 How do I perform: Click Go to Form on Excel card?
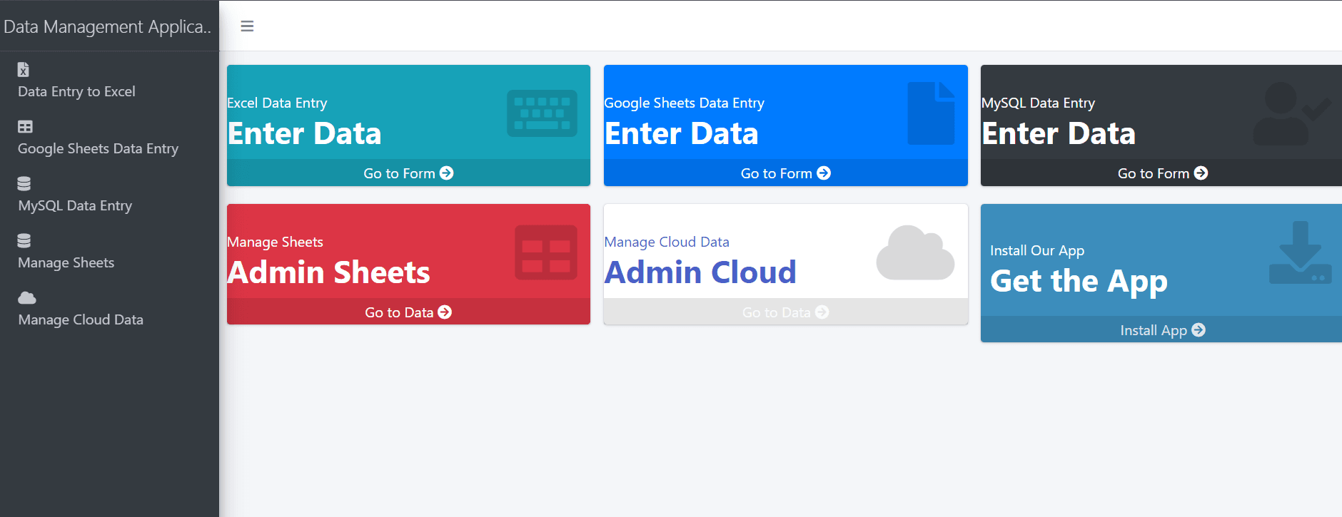408,173
